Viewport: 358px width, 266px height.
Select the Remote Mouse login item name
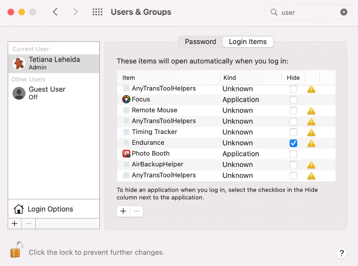click(154, 110)
